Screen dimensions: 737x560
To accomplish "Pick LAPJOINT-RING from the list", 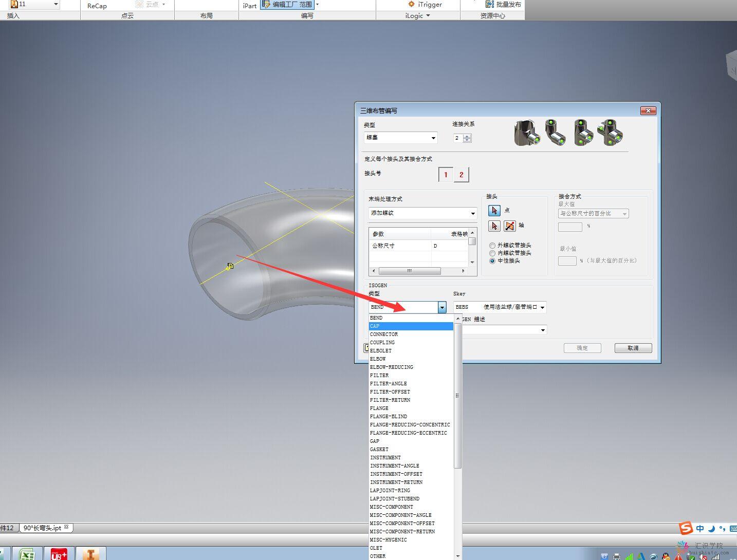I will tap(411, 491).
